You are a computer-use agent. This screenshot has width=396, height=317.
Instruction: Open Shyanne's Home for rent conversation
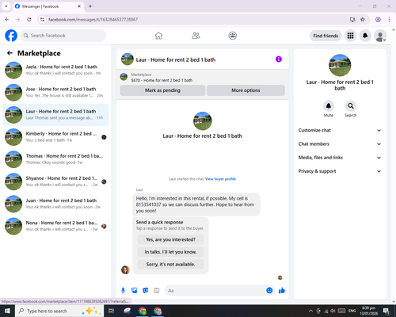point(55,181)
